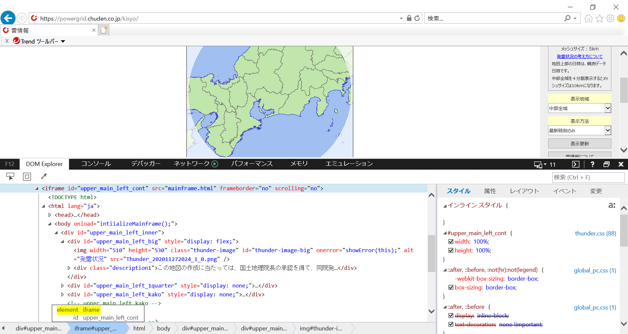Viewport: 628px width, 334px height.
Task: Click the DOM Explorer search field
Action: [x=588, y=177]
